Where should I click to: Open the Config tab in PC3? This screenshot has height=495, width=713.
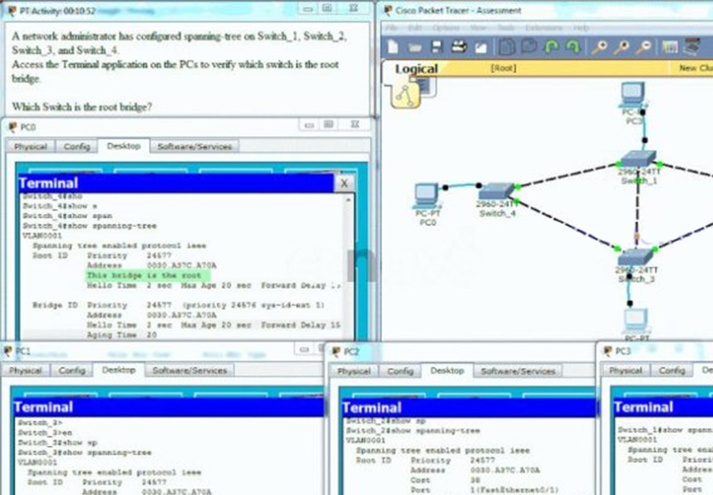[672, 370]
